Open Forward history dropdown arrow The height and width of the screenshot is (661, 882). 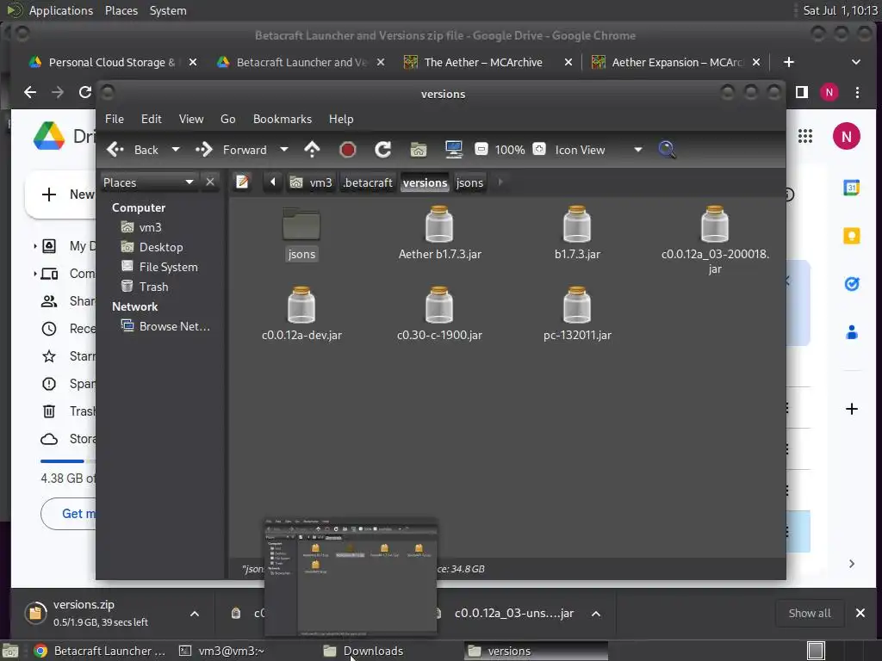pos(284,150)
